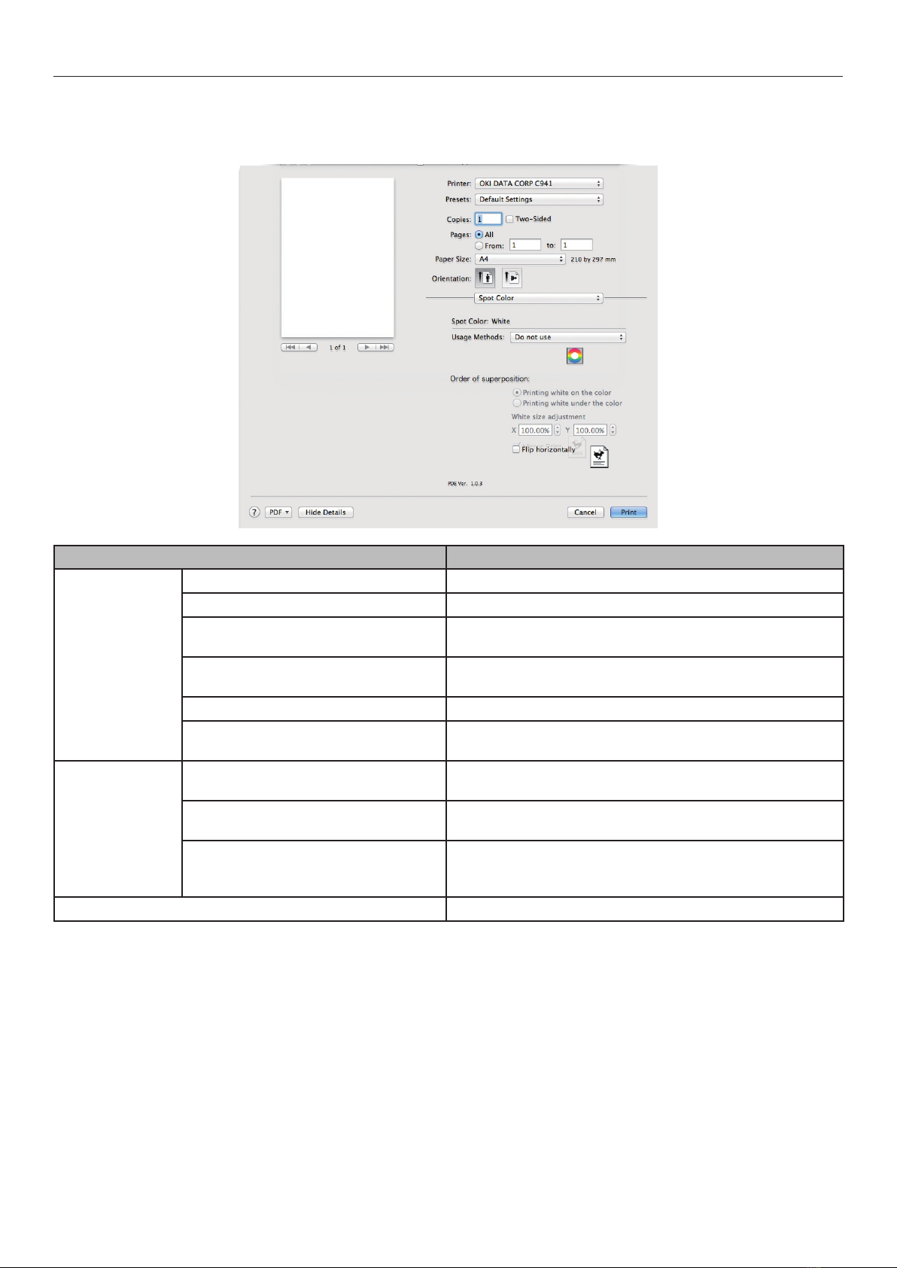Open the PDF menu button
The height and width of the screenshot is (1268, 897).
[278, 512]
